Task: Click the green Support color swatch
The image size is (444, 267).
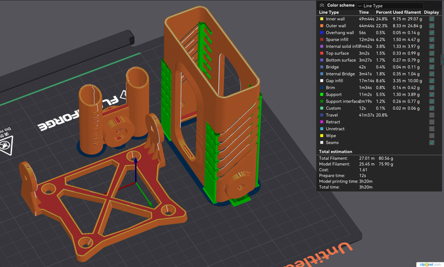Action: pyautogui.click(x=322, y=94)
